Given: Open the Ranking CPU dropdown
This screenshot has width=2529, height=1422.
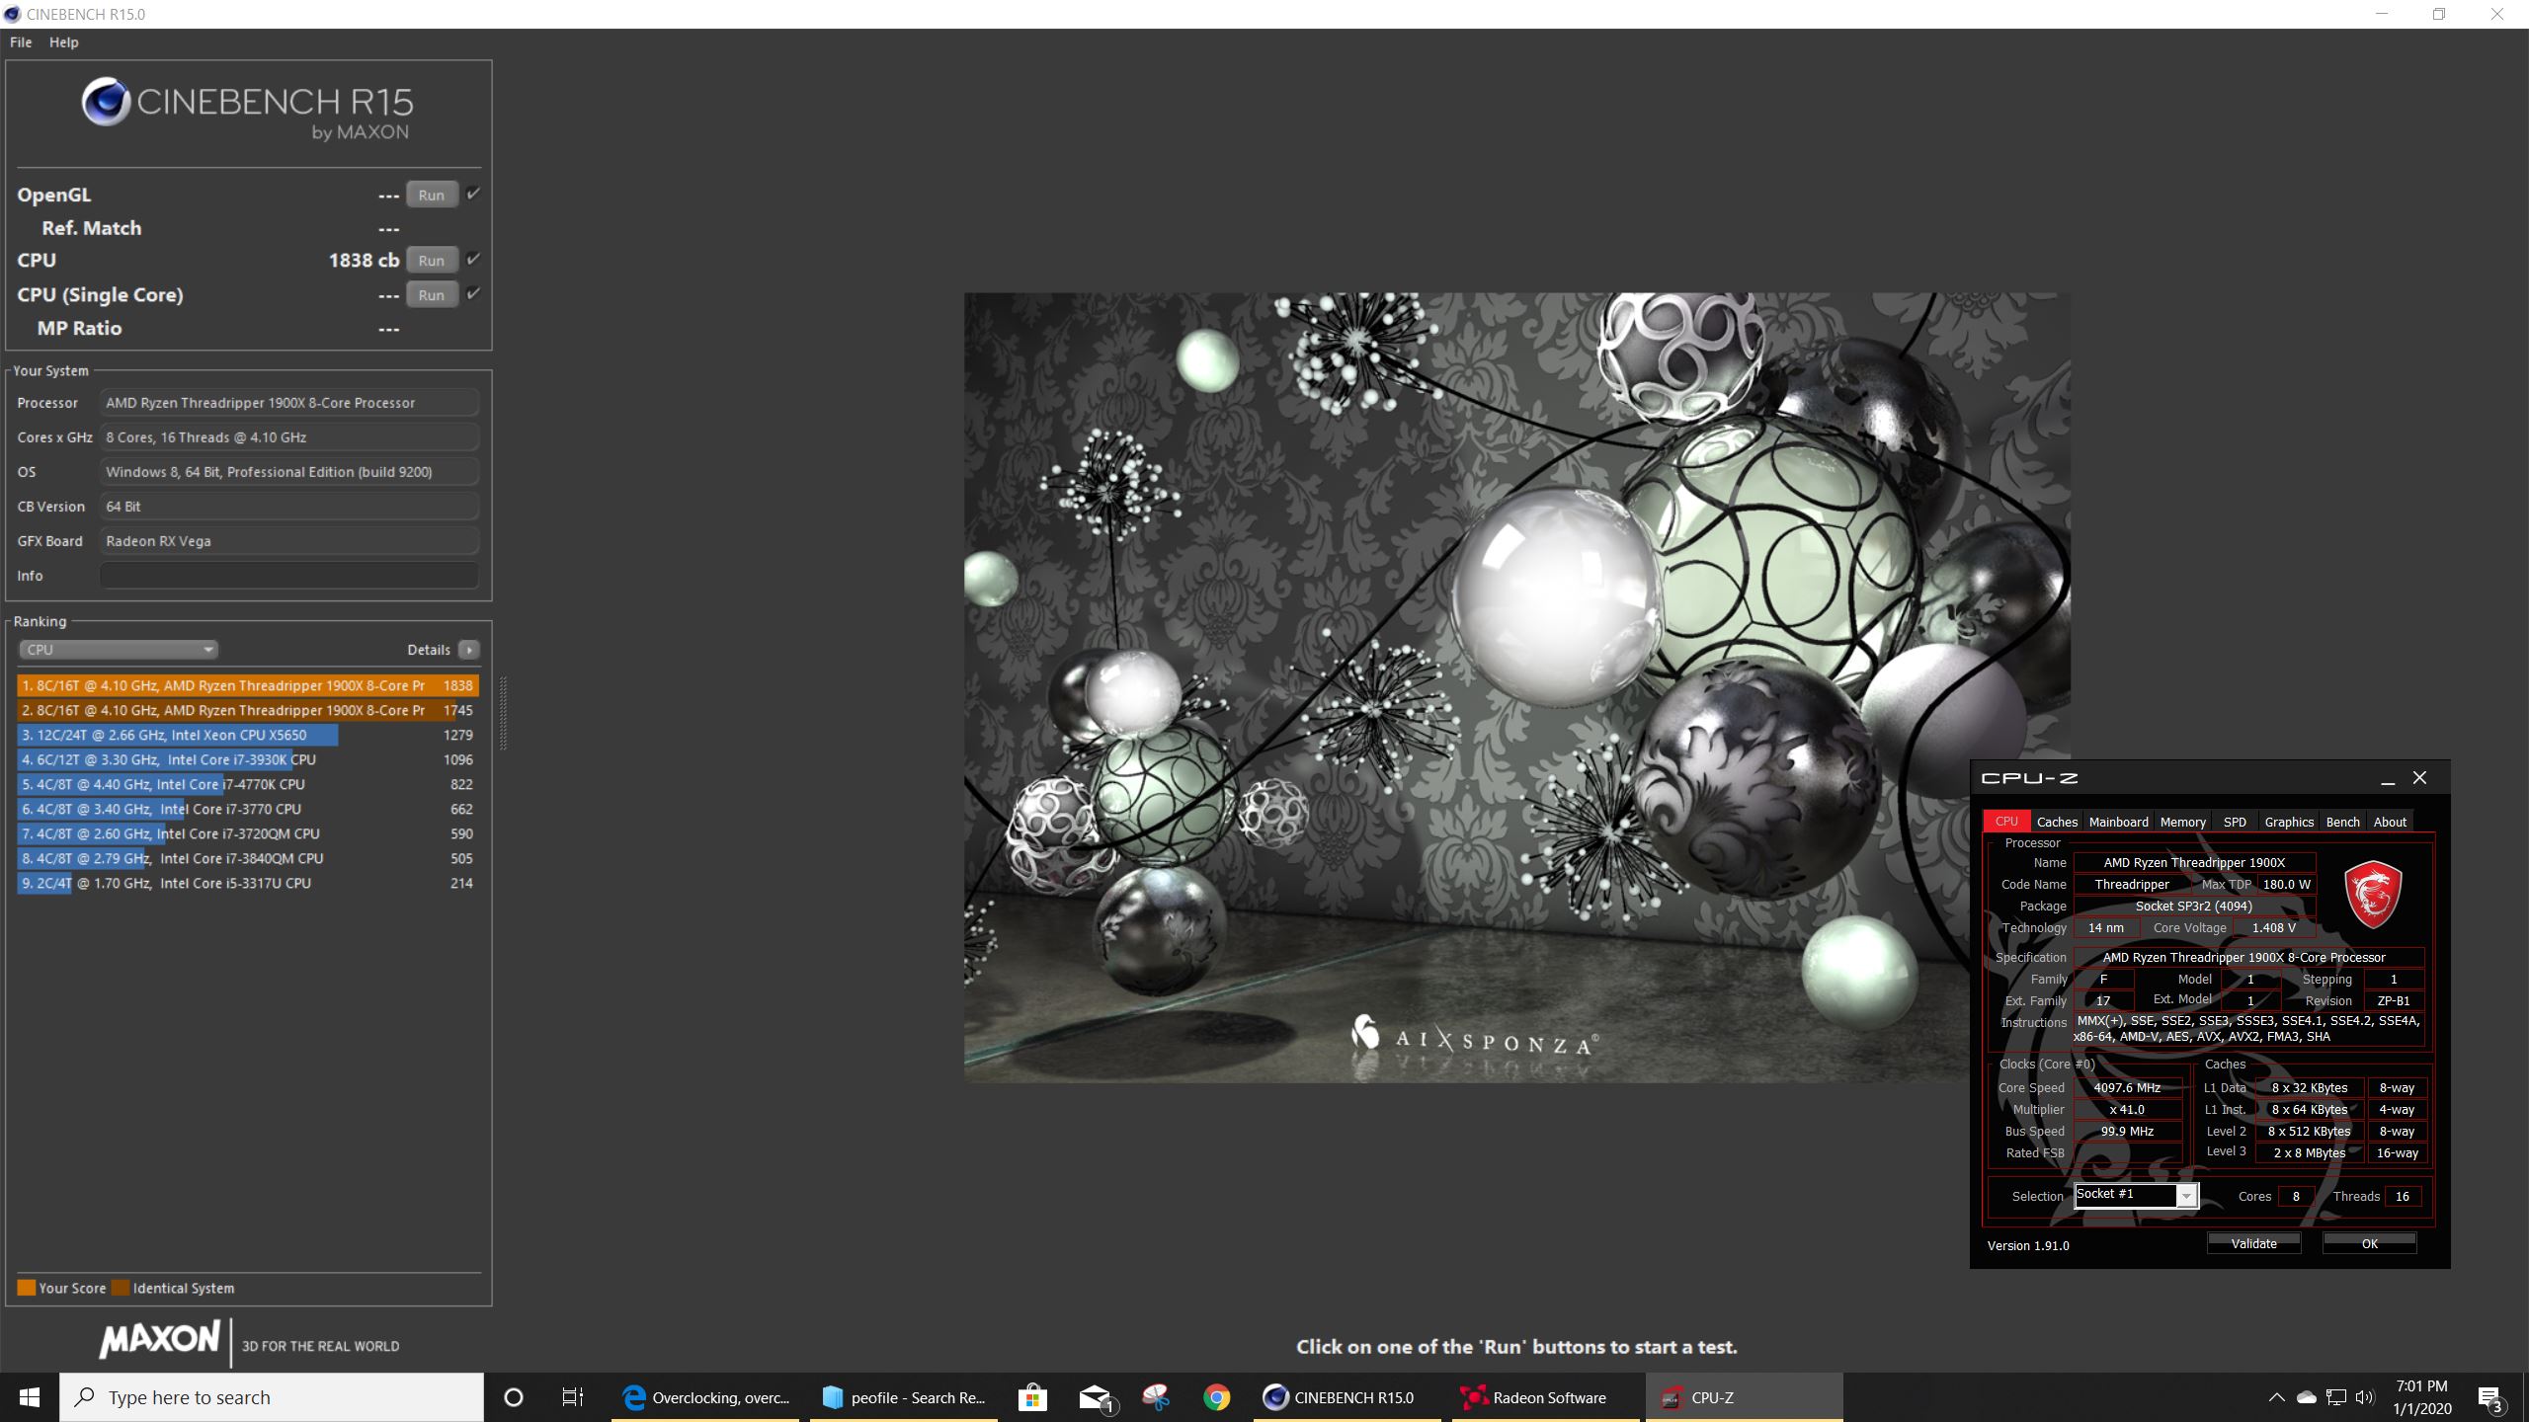Looking at the screenshot, I should coord(118,649).
